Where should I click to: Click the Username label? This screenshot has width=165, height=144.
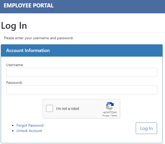tap(15, 65)
